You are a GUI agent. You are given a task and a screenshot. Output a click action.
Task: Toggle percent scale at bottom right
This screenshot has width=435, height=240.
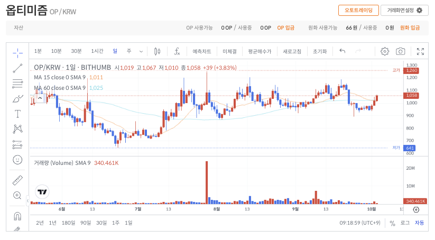pyautogui.click(x=392, y=223)
